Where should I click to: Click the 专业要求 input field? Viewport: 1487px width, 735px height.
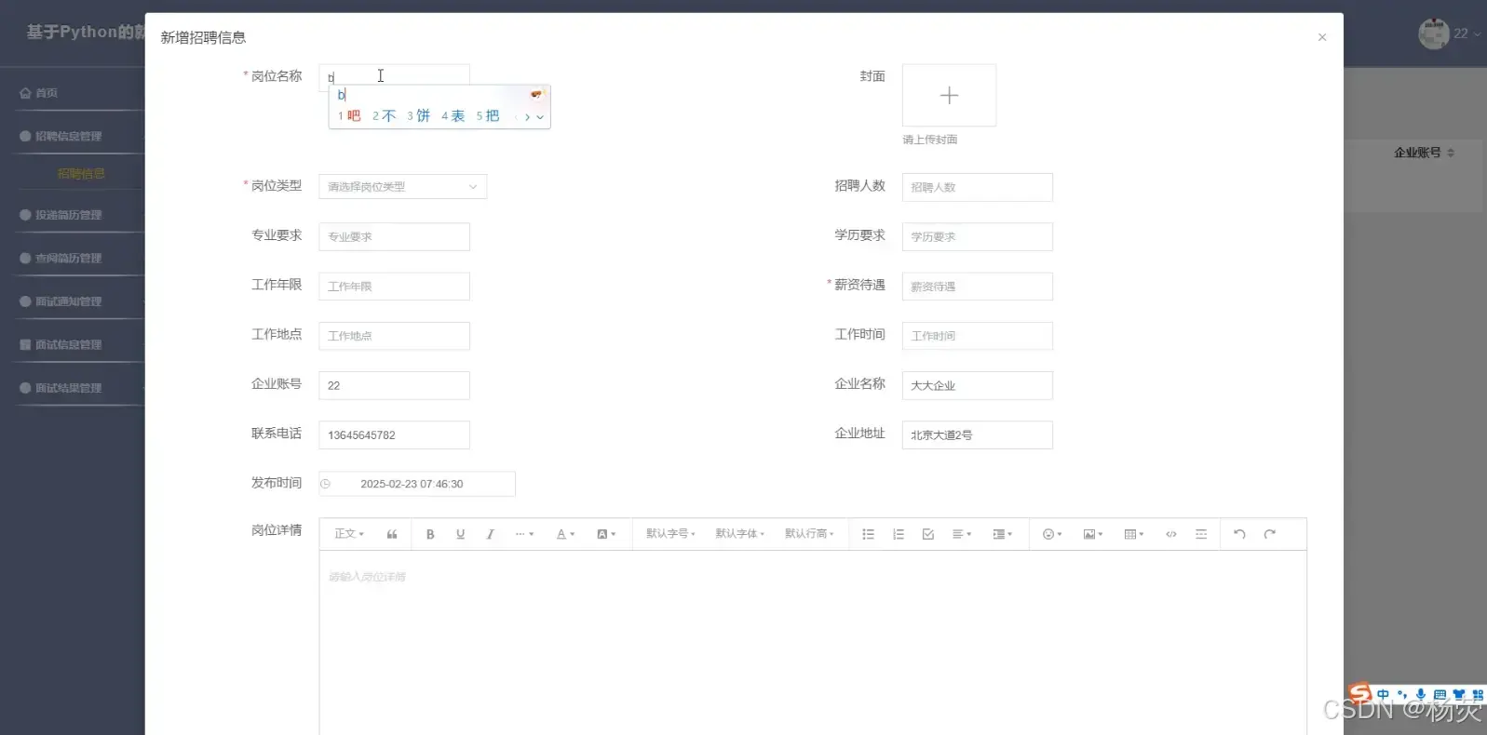pyautogui.click(x=394, y=236)
